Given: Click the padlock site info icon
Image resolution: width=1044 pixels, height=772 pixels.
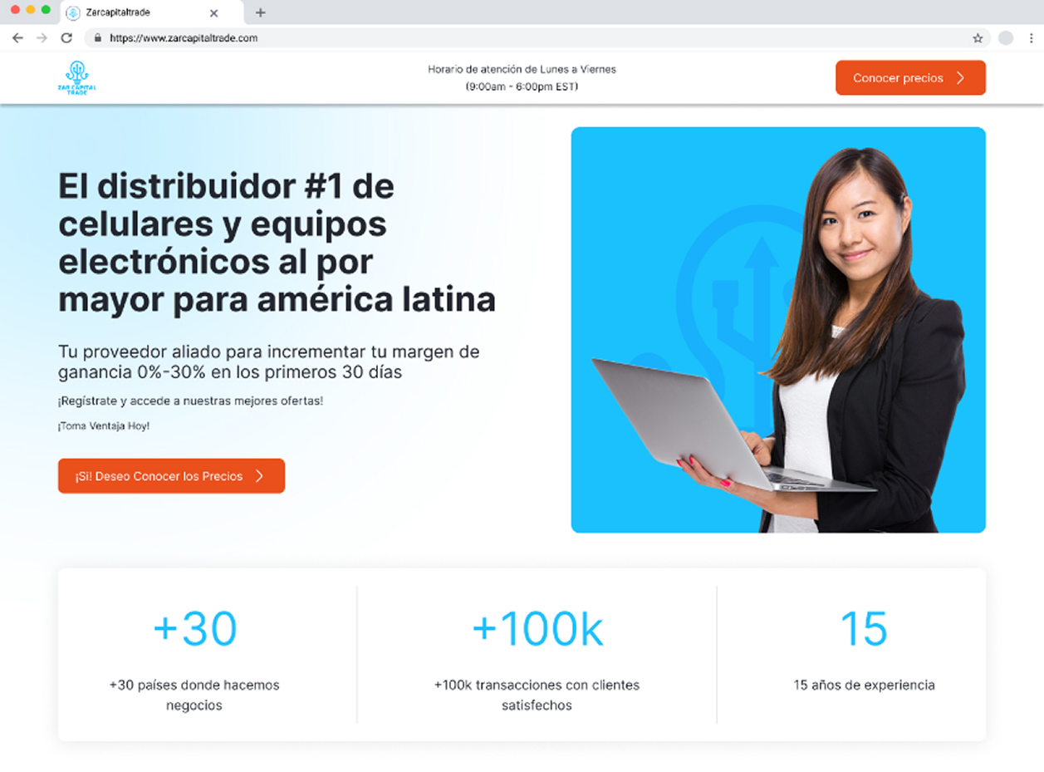Looking at the screenshot, I should tap(98, 38).
